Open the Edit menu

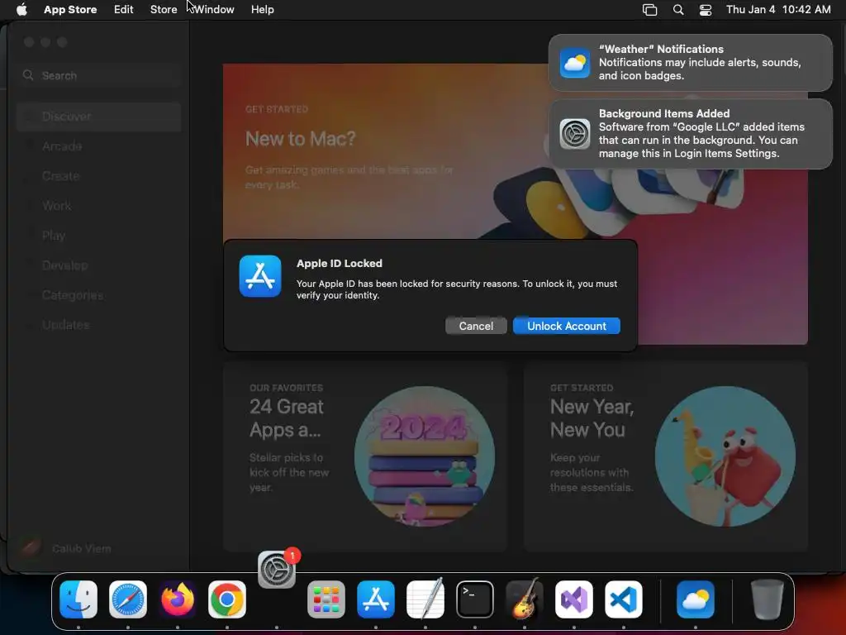point(124,10)
